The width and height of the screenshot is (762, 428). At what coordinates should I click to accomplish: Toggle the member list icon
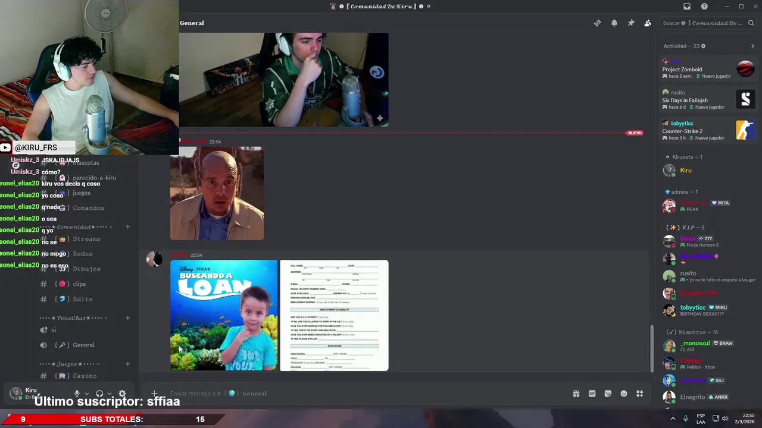(648, 23)
